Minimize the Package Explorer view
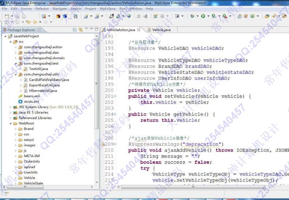The height and width of the screenshot is (200, 289). click(92, 28)
